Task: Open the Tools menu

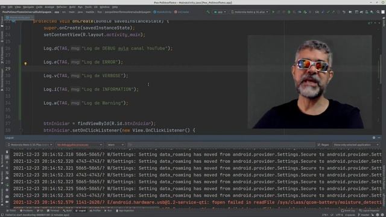Action: pos(88,7)
